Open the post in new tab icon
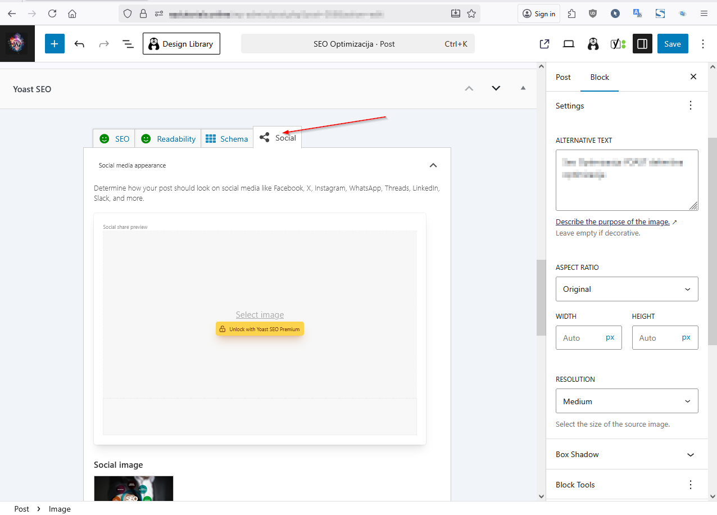 (544, 44)
